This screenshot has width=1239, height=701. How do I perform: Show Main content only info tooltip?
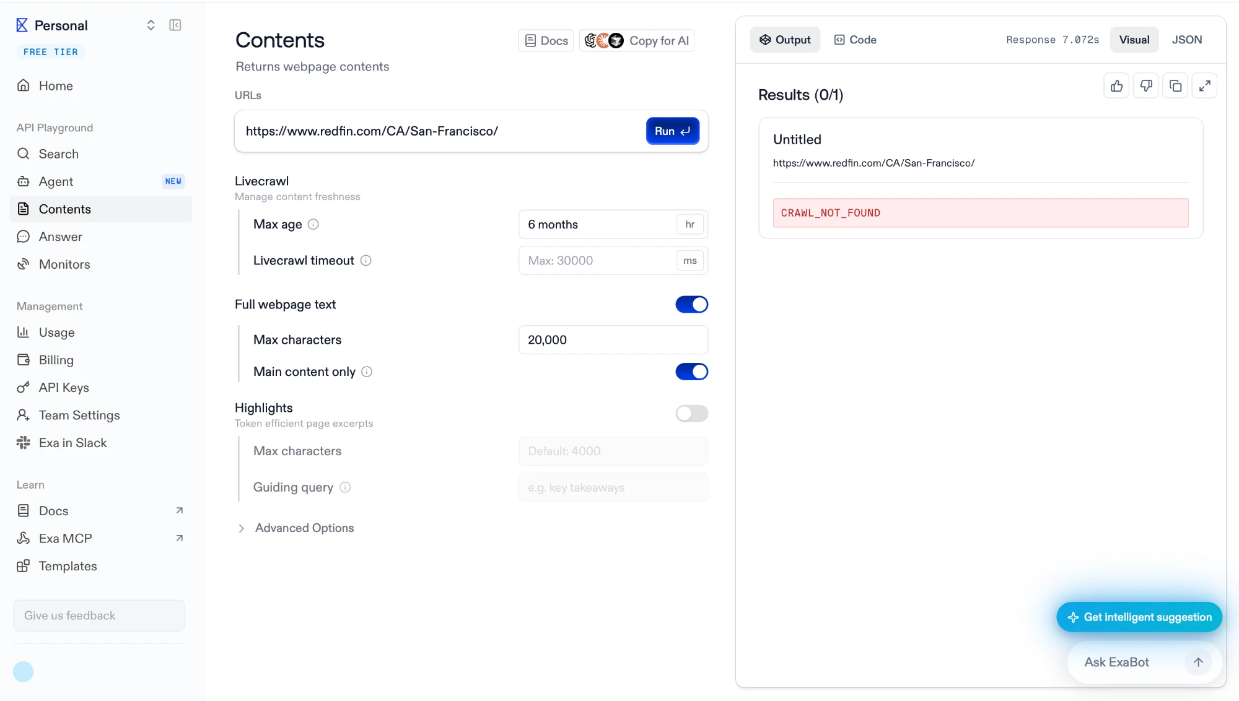point(367,372)
